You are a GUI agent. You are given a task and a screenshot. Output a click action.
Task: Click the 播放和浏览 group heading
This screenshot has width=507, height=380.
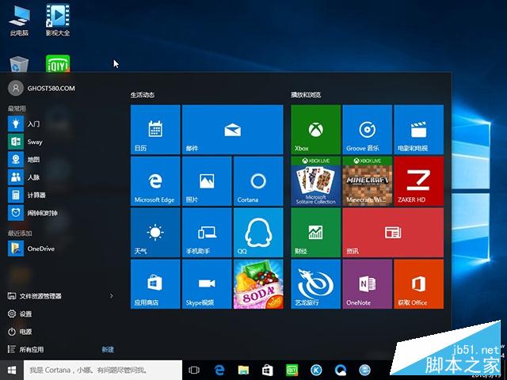tap(306, 95)
